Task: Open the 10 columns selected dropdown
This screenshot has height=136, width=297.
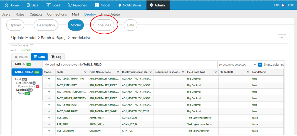Action: [238, 65]
